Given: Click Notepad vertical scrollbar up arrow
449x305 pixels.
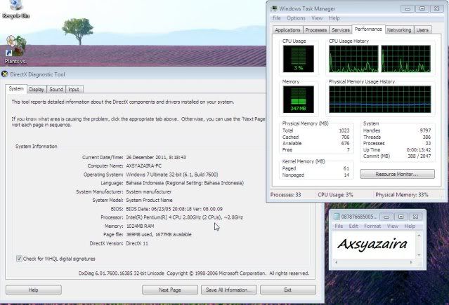Looking at the screenshot, I should pos(419,236).
